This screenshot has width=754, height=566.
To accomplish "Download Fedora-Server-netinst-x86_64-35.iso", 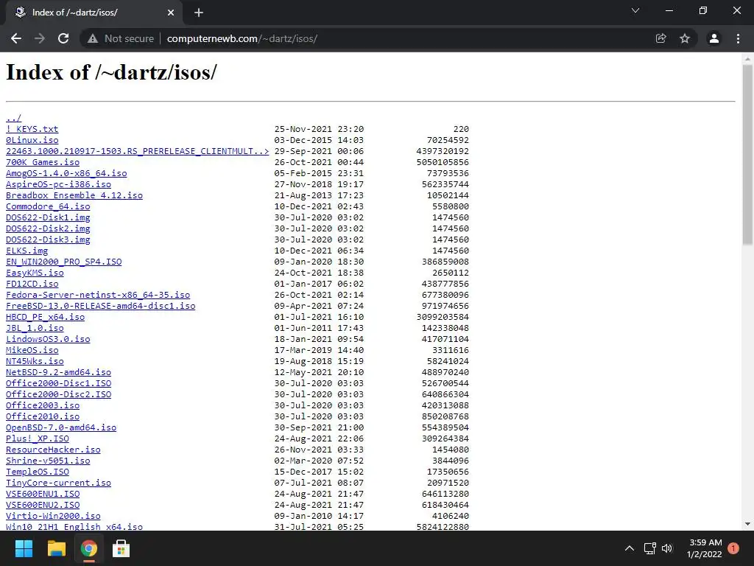I will coord(98,295).
